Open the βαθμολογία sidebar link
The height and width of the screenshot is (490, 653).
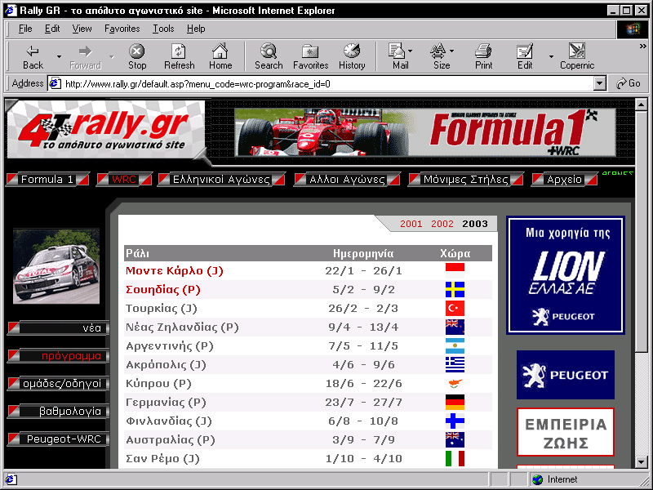(x=58, y=412)
